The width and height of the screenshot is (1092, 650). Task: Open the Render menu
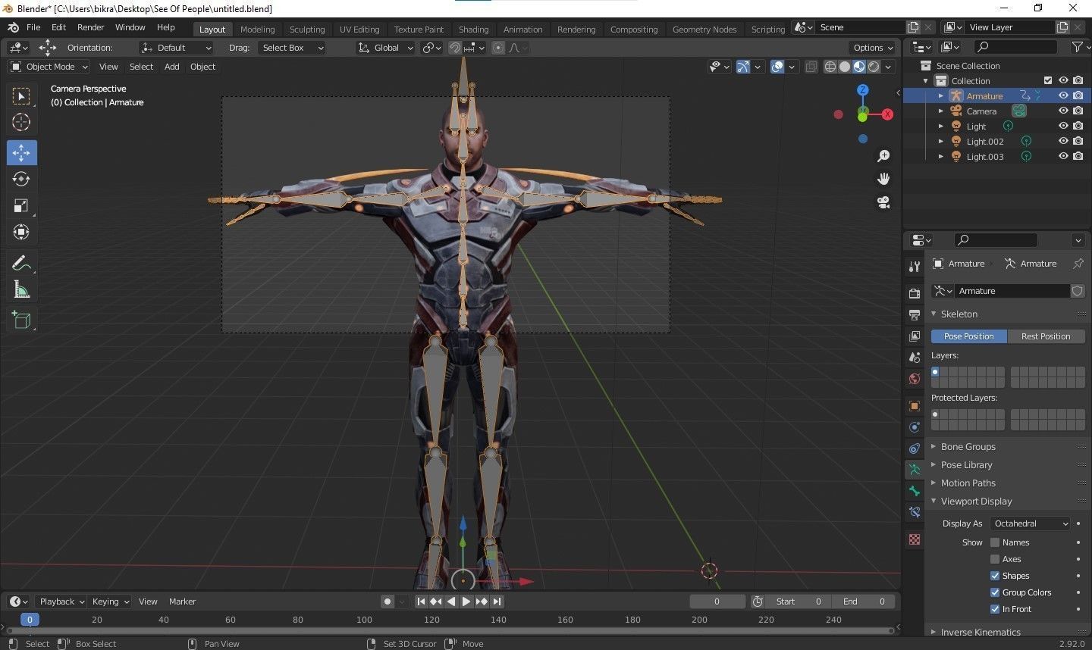coord(91,27)
